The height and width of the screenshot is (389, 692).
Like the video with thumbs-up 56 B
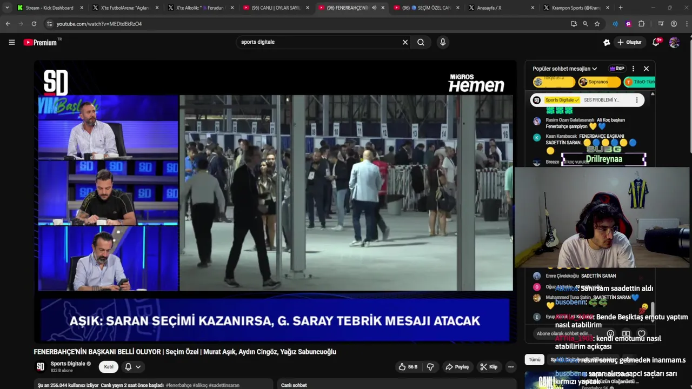click(x=408, y=367)
